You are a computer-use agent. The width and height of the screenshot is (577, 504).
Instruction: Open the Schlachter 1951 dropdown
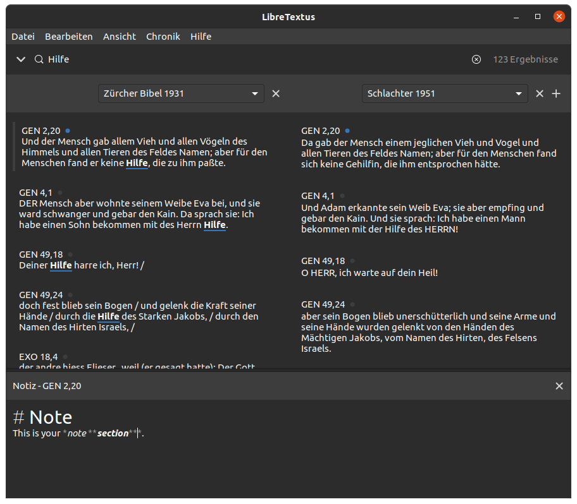[444, 93]
